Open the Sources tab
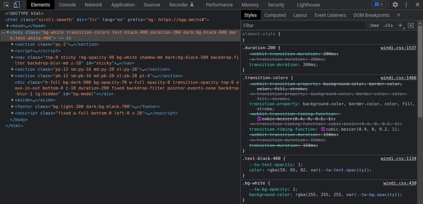The width and height of the screenshot is (423, 204). (152, 5)
